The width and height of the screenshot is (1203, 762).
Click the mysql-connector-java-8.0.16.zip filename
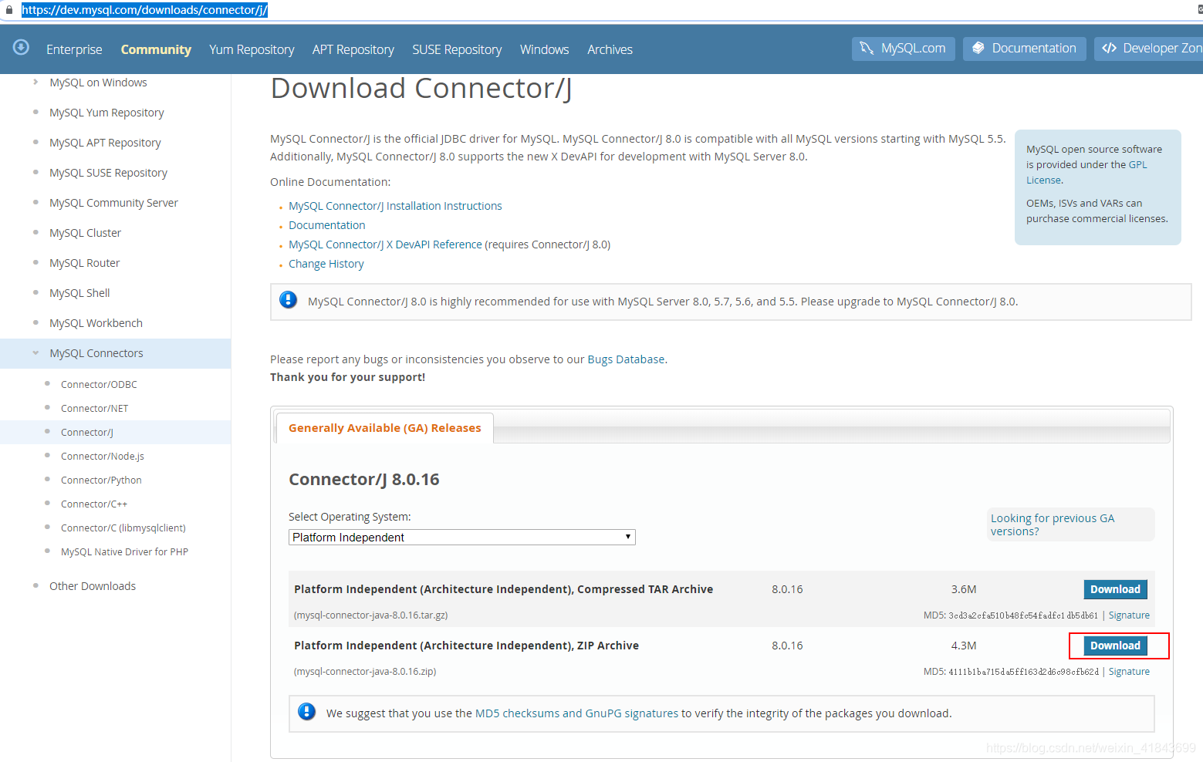click(x=365, y=672)
